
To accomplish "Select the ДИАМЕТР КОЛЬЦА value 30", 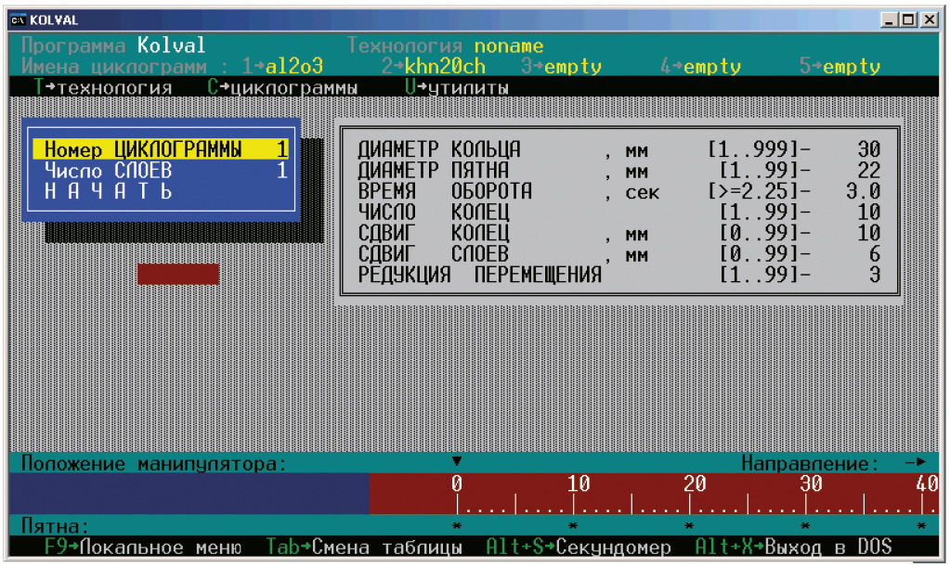I will [x=869, y=148].
